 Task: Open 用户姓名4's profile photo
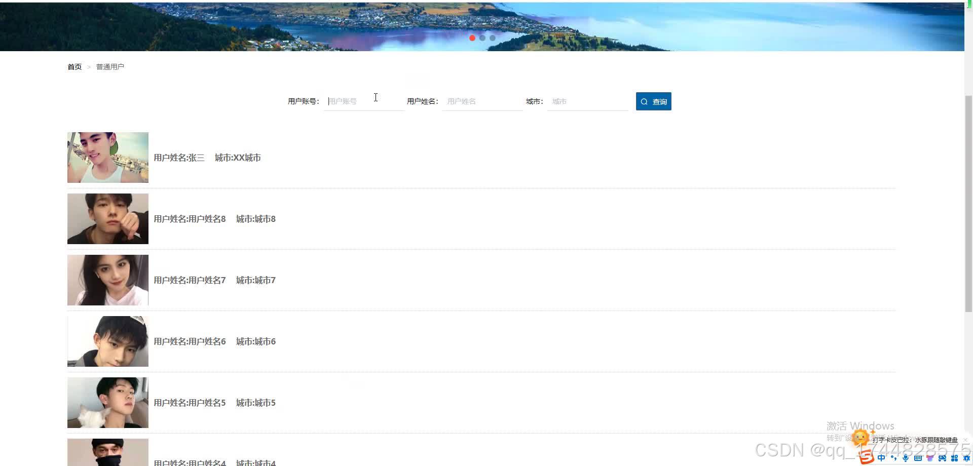click(108, 452)
